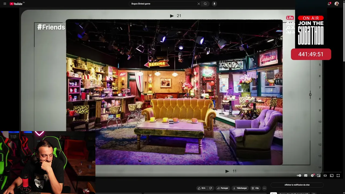This screenshot has width=345, height=194.
Task: Cast video to a TV
Action: (x=332, y=175)
